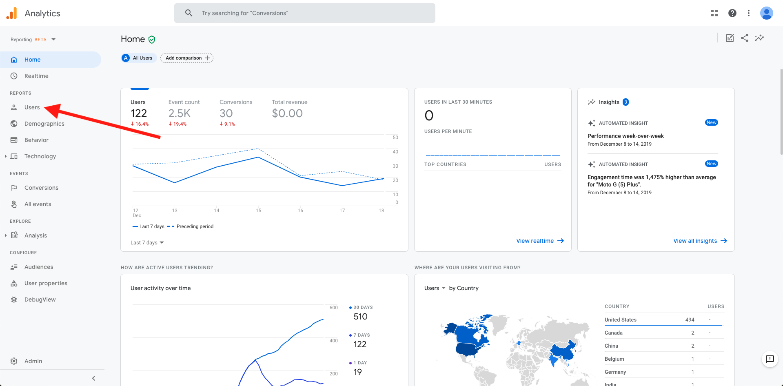The image size is (783, 386).
Task: Select the Conversions metric tab
Action: [236, 113]
